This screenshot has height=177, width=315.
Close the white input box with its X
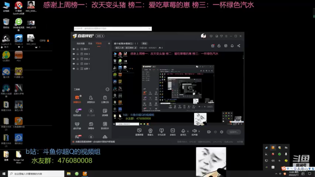pyautogui.click(x=149, y=29)
